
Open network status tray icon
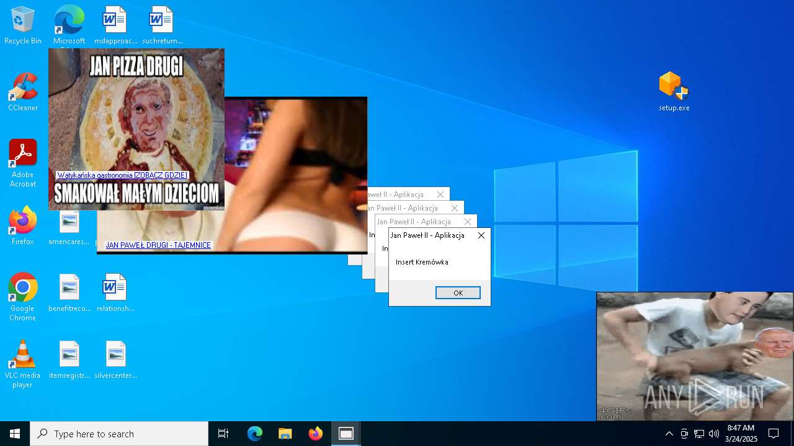(x=699, y=434)
